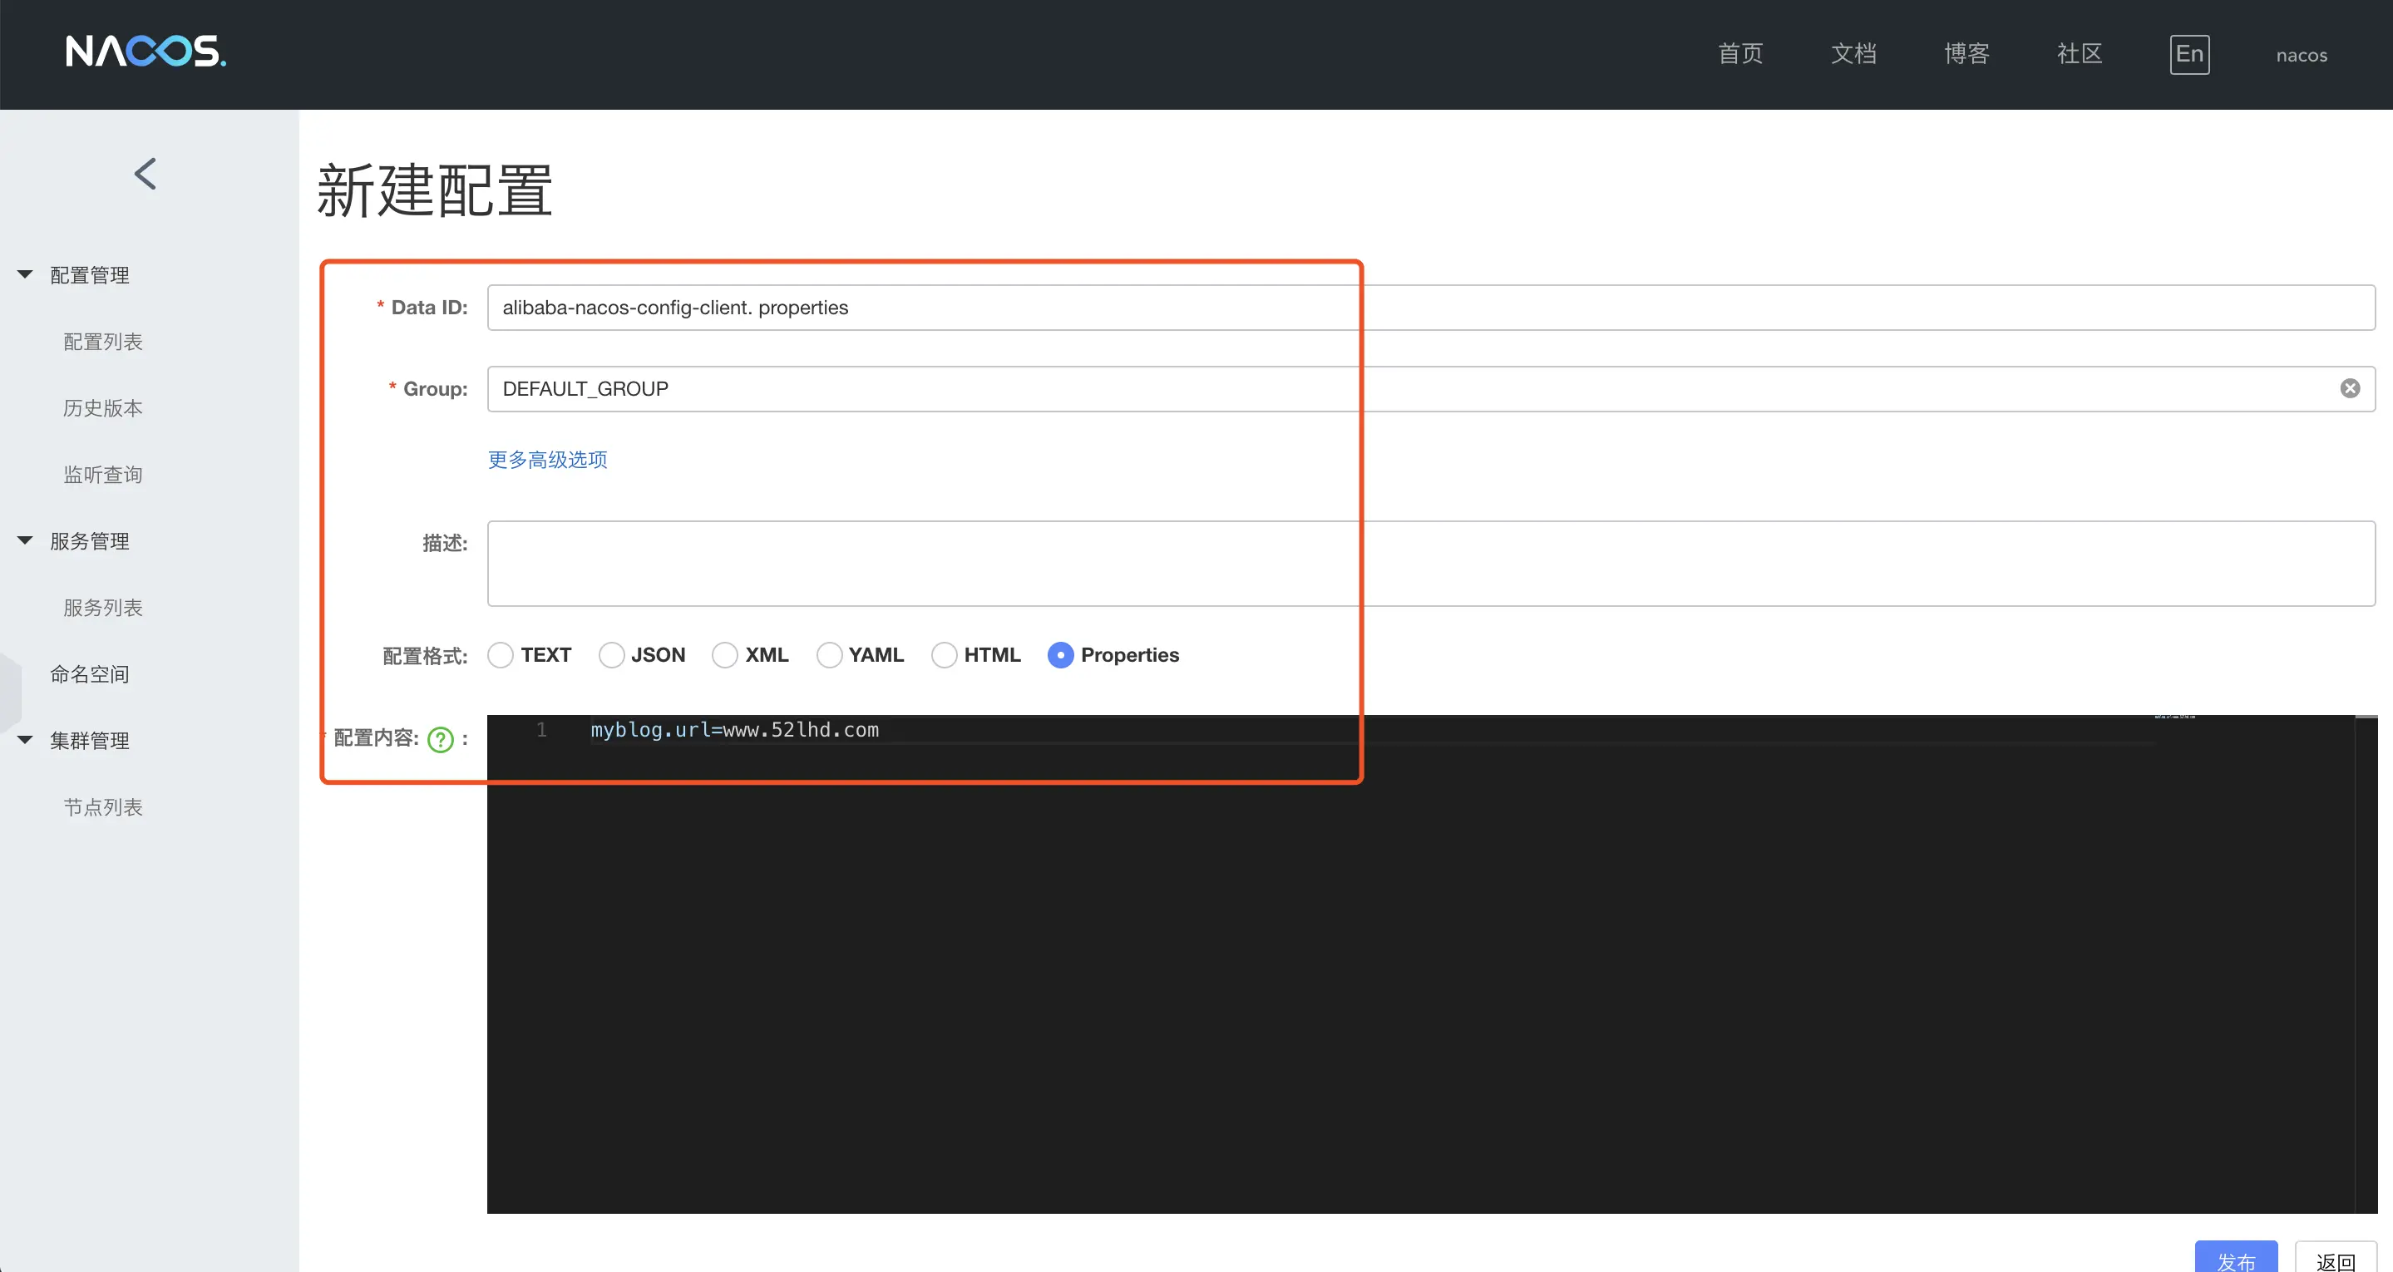Image resolution: width=2393 pixels, height=1272 pixels.
Task: Click the 更多高级选项 link
Action: [x=547, y=460]
